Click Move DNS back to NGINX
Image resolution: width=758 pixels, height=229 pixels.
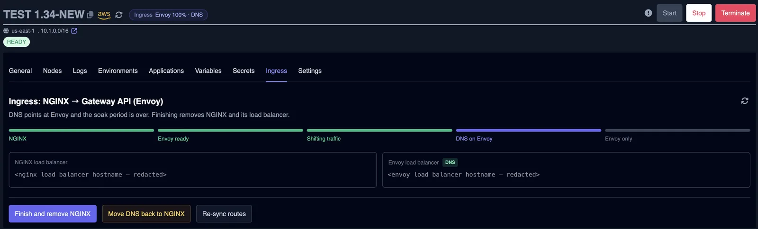[146, 214]
